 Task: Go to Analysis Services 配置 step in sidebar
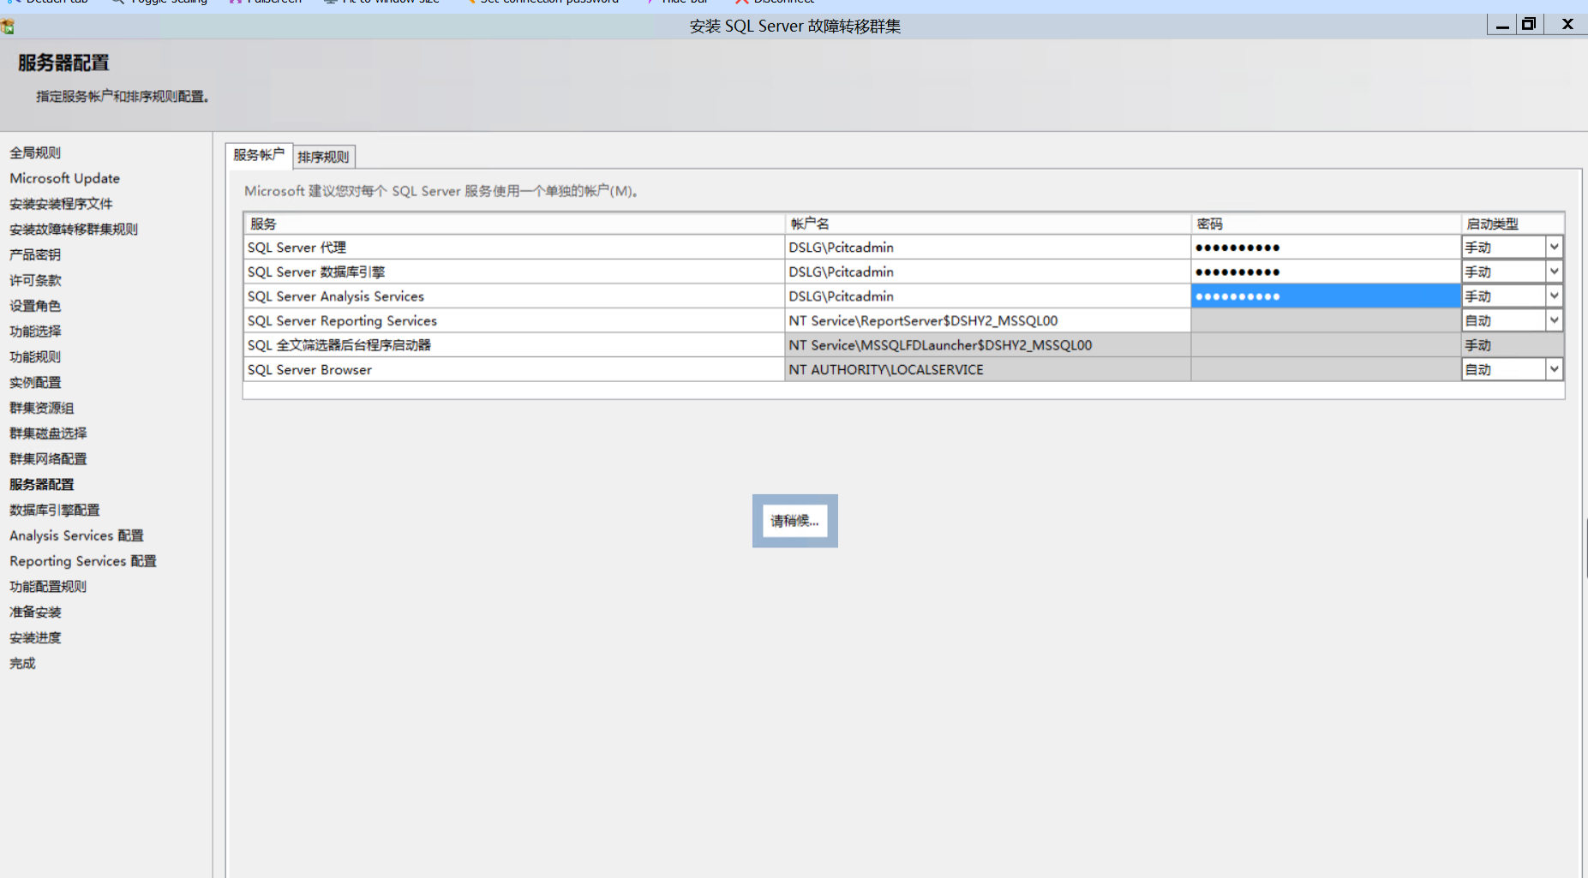(x=76, y=535)
